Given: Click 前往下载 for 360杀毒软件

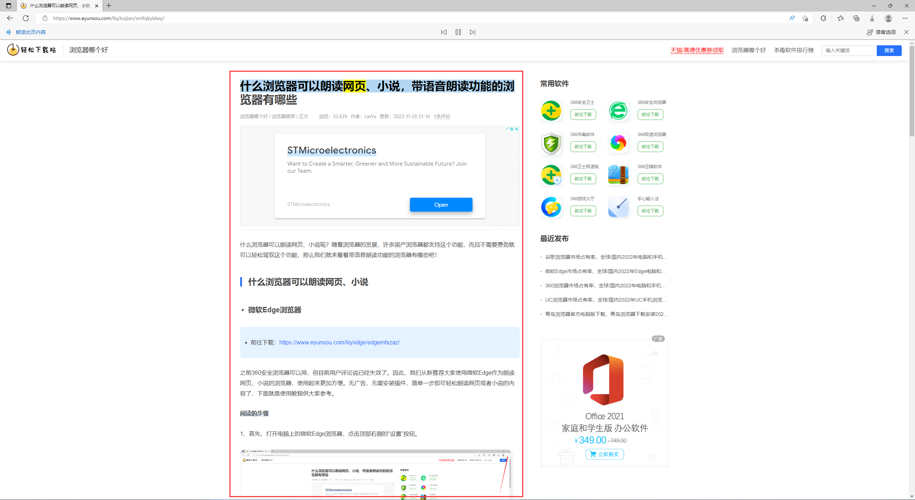Looking at the screenshot, I should (583, 147).
